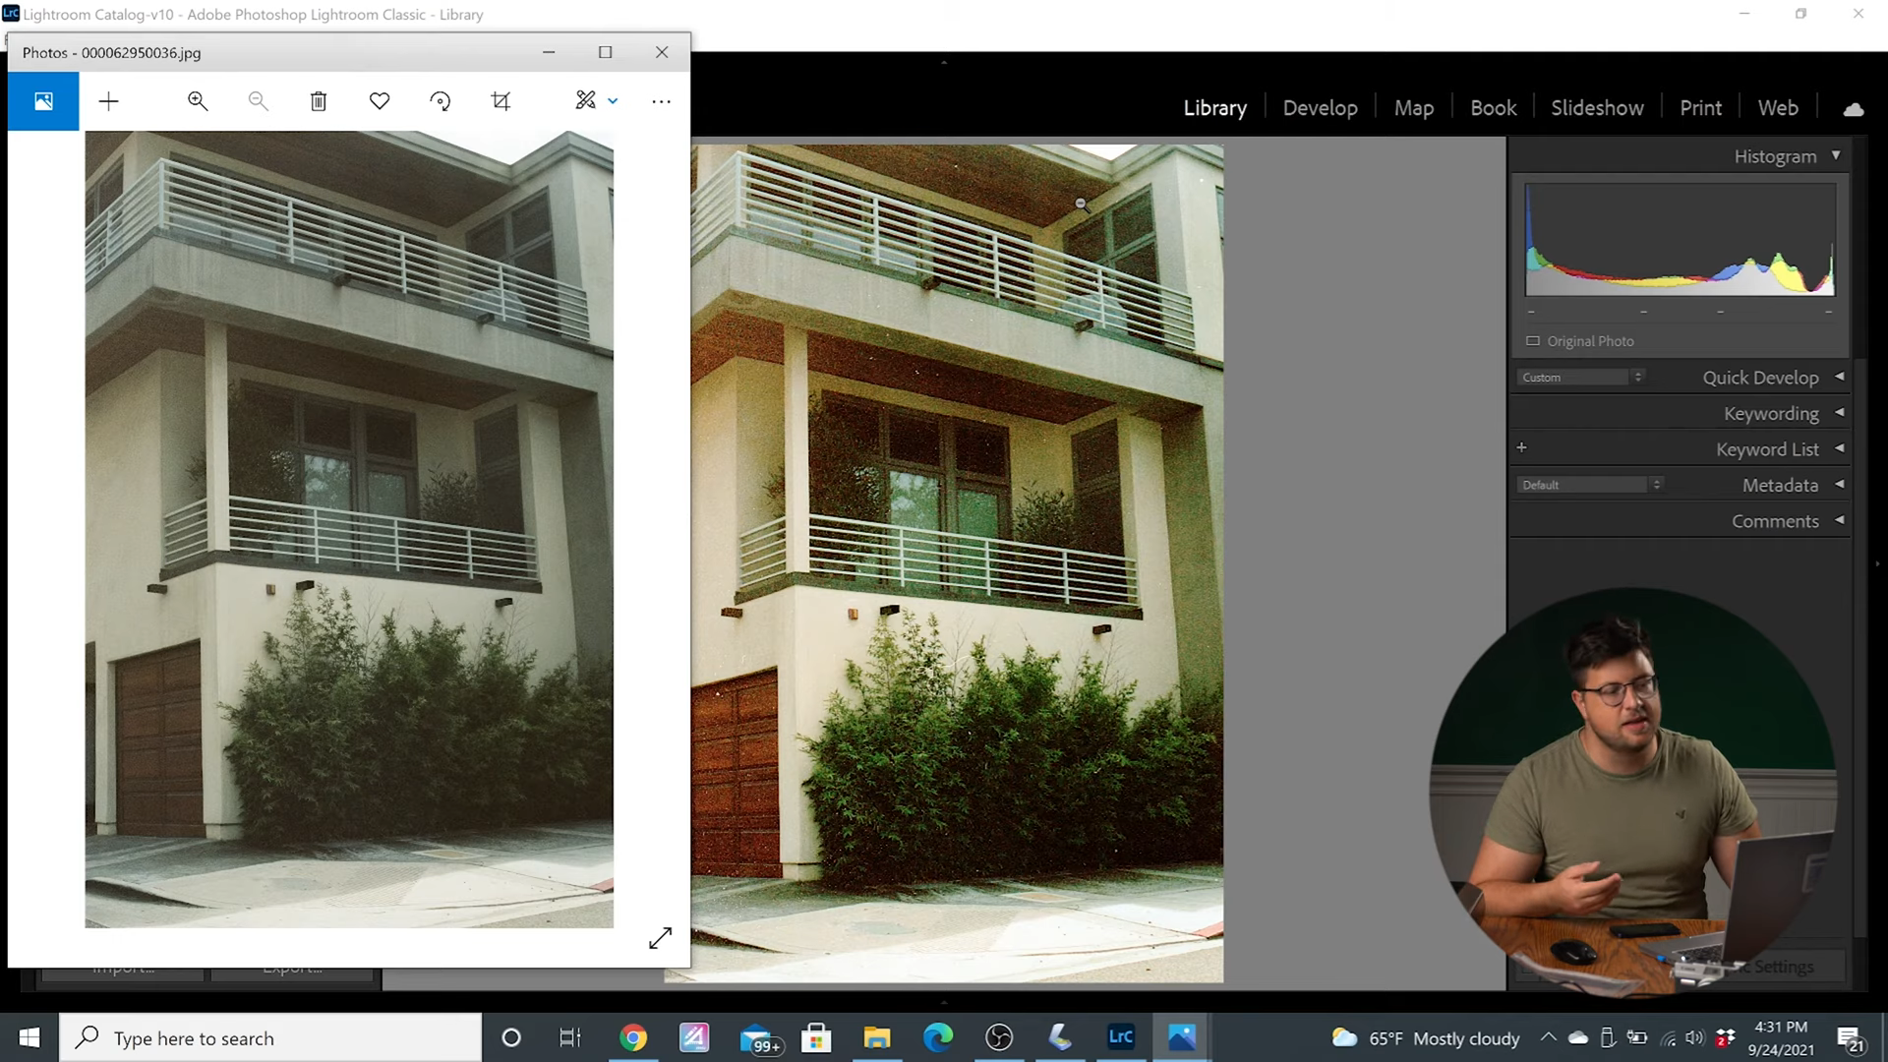Rotate the photo in Photos app
The height and width of the screenshot is (1062, 1888).
point(441,101)
